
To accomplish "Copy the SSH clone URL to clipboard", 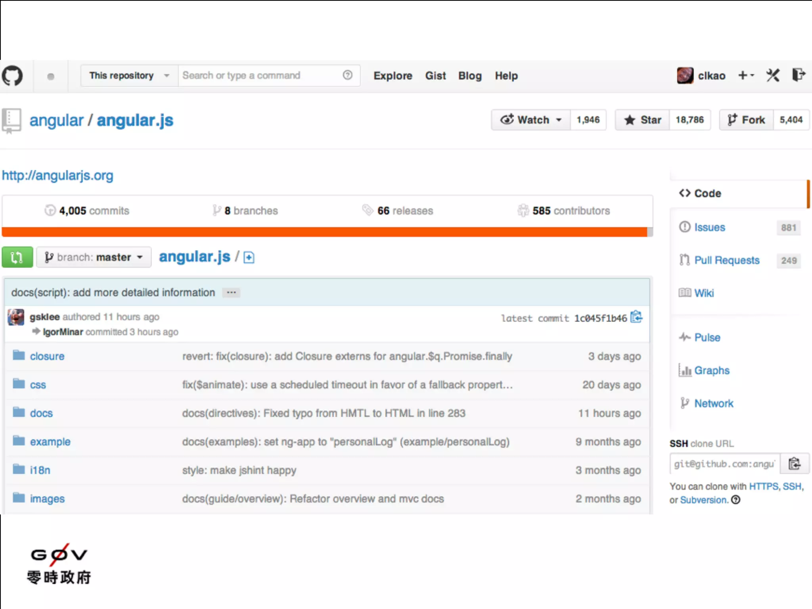I will (795, 463).
